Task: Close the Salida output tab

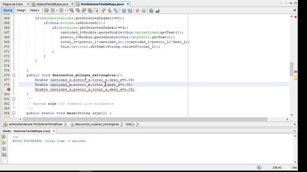Action: pyautogui.click(x=54, y=131)
